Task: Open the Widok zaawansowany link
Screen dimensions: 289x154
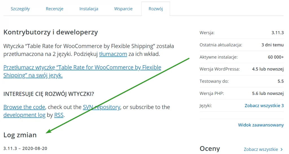Action: 261,125
